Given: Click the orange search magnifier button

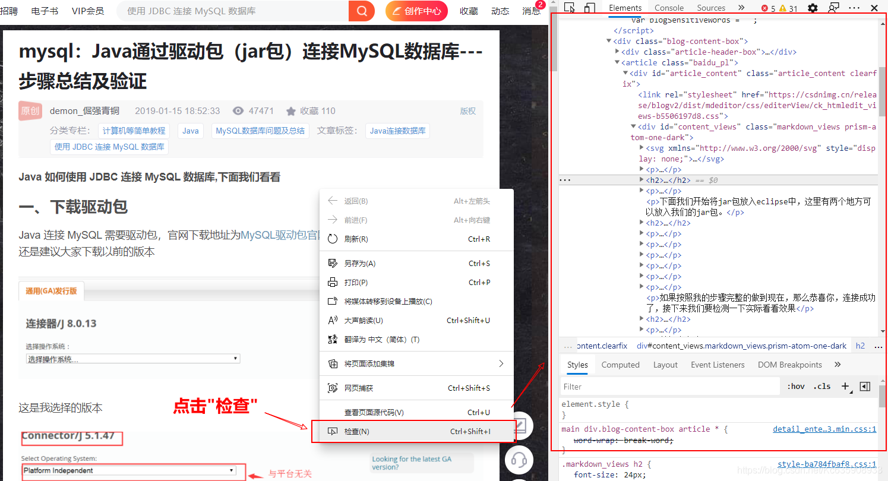Looking at the screenshot, I should tap(362, 11).
